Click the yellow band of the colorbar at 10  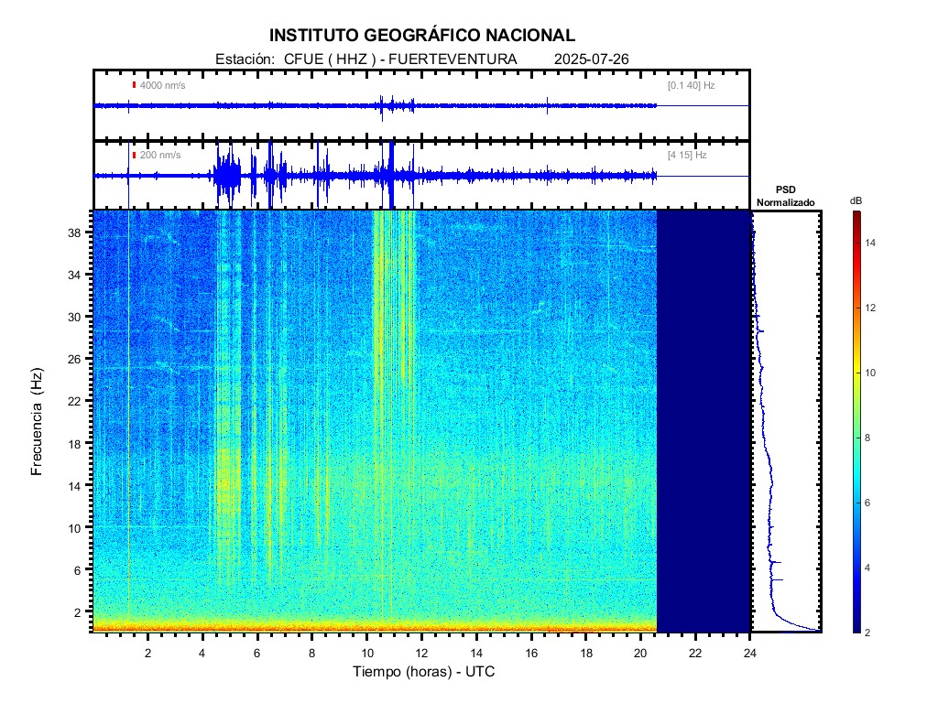[x=857, y=373]
